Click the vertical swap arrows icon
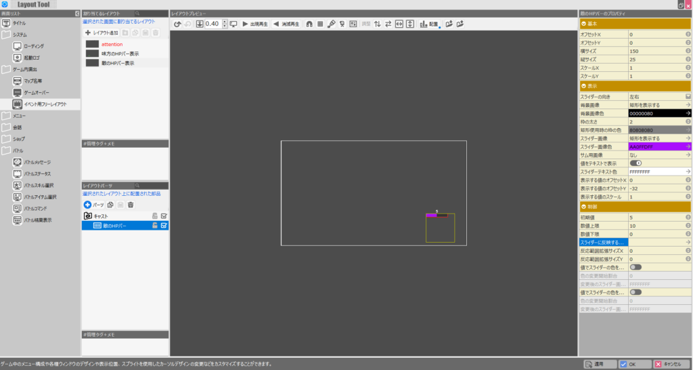This screenshot has width=693, height=370. click(378, 24)
